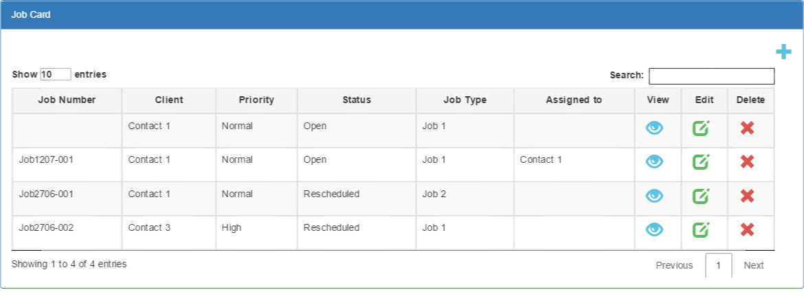
Task: Delete Job2706-001 entry
Action: click(x=747, y=196)
